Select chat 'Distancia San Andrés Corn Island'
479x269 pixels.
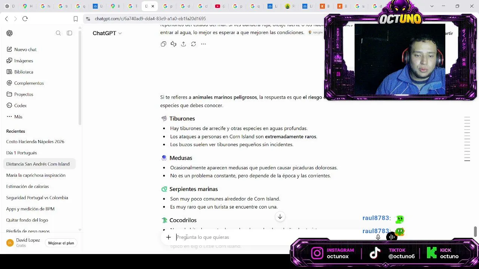point(40,164)
